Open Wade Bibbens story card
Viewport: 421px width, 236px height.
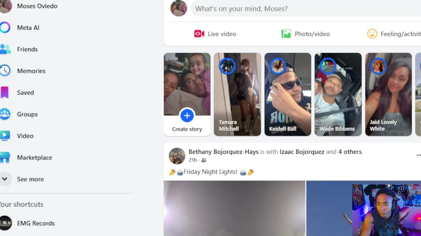[338, 94]
